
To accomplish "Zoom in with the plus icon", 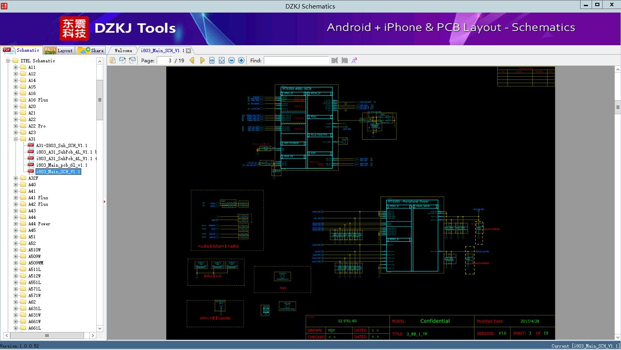I will (241, 60).
